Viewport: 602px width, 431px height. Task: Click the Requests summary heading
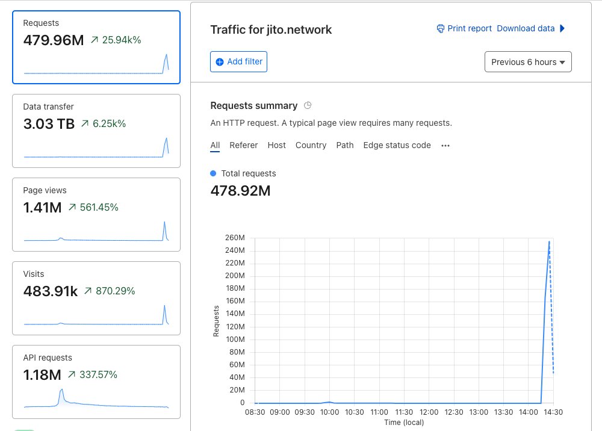click(x=254, y=105)
